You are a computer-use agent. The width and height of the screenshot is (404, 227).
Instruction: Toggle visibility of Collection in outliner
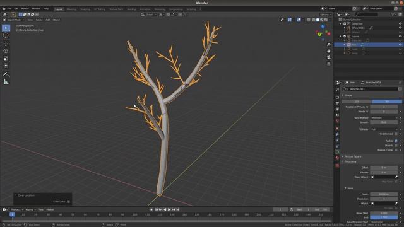[400, 24]
